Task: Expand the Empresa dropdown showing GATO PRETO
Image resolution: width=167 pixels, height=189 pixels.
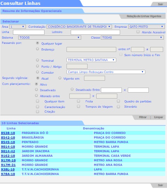Action: (x=146, y=27)
